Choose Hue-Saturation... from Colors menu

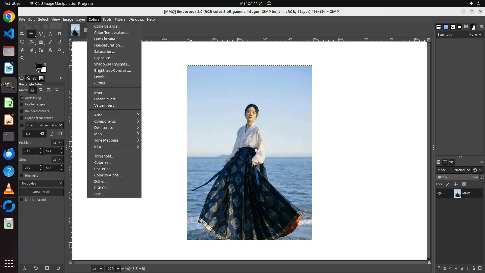coord(108,45)
